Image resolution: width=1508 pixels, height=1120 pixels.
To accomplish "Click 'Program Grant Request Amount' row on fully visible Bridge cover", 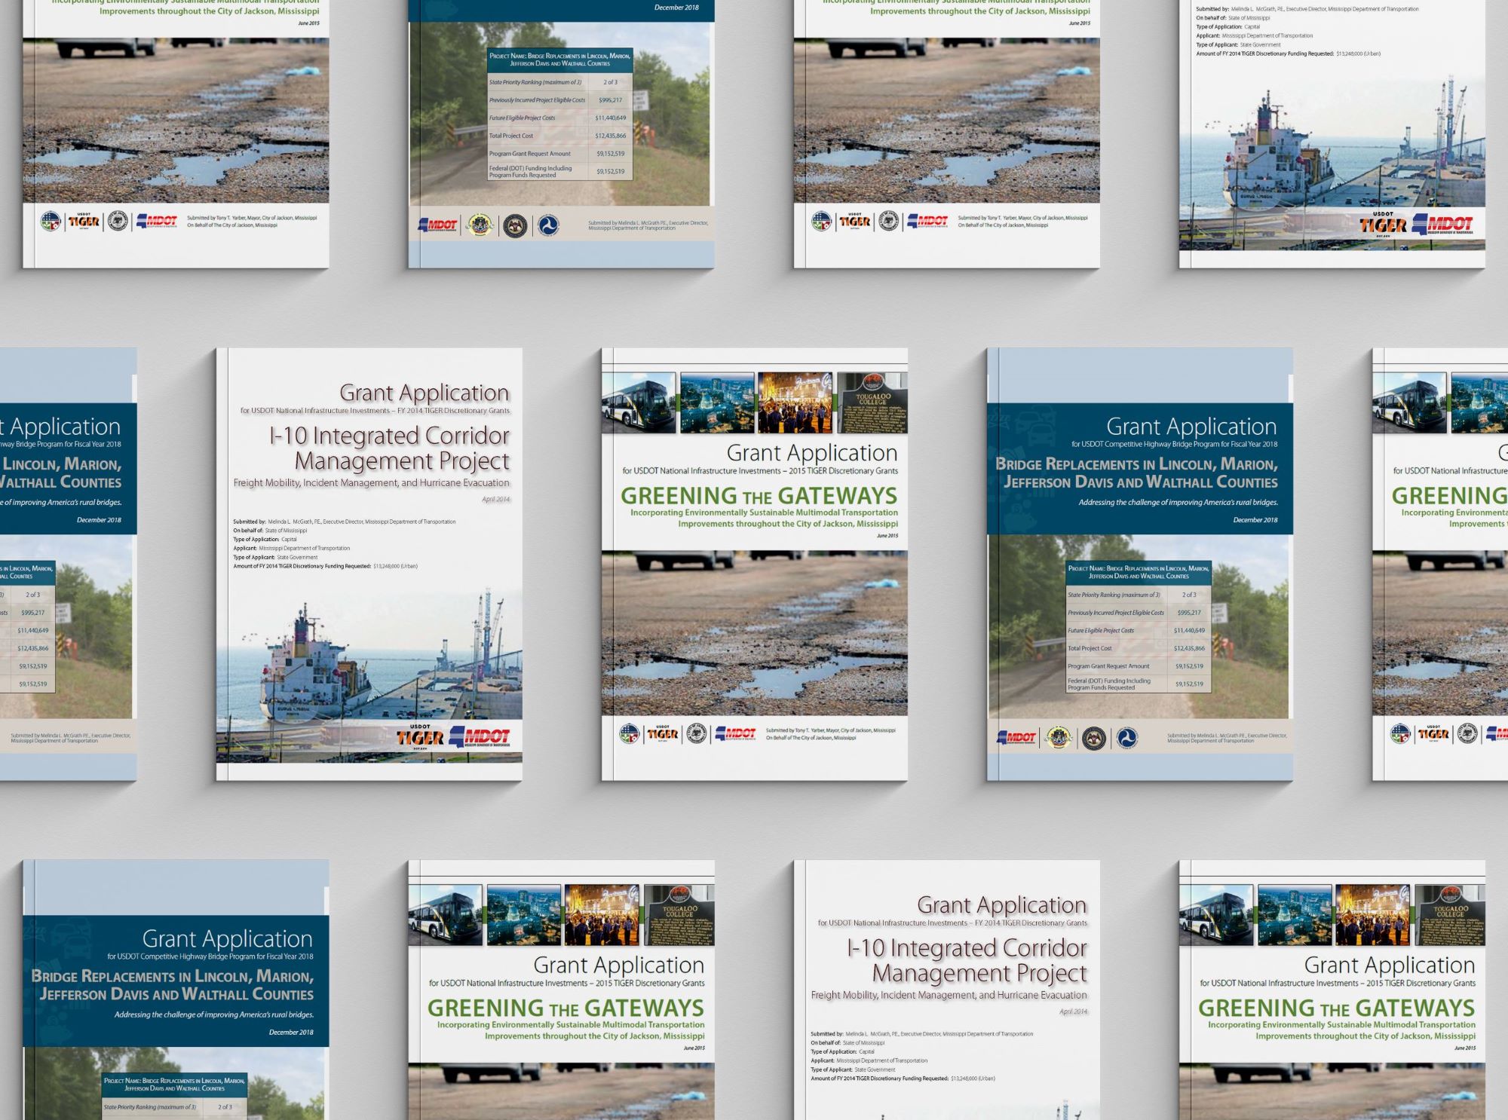I will point(1138,666).
